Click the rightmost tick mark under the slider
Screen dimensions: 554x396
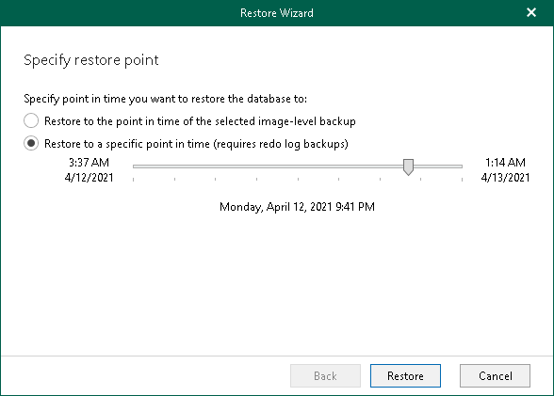click(462, 180)
